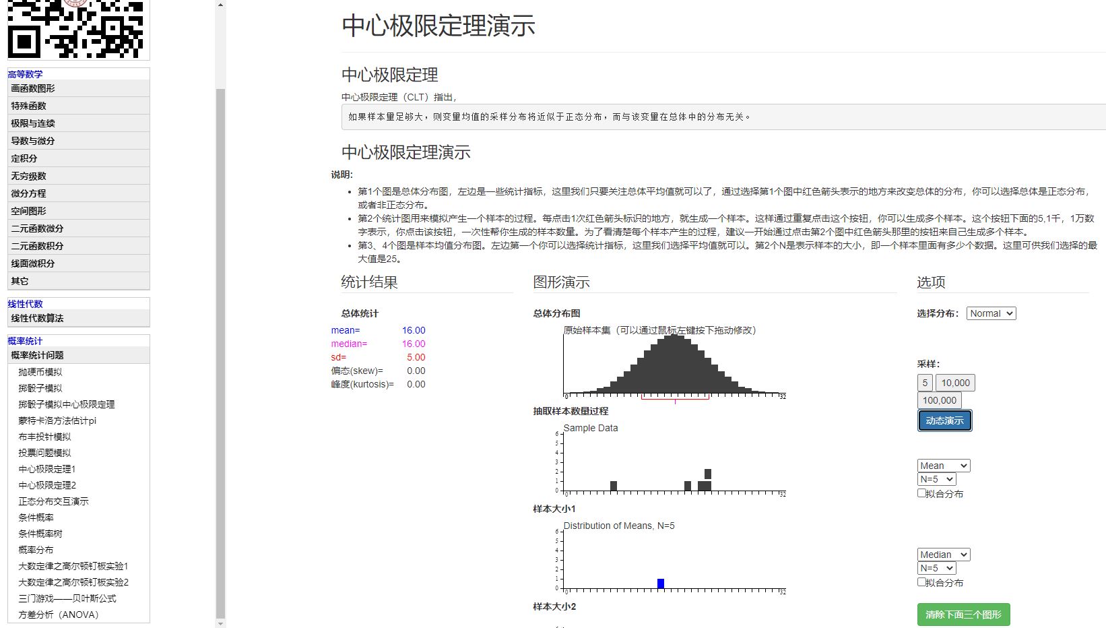Open the Mean statistic dropdown
Viewport: 1106px width, 628px height.
[x=943, y=466]
